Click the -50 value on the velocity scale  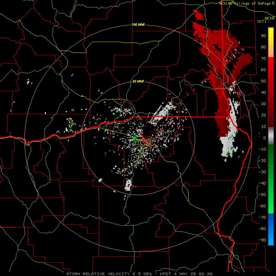(x=262, y=195)
